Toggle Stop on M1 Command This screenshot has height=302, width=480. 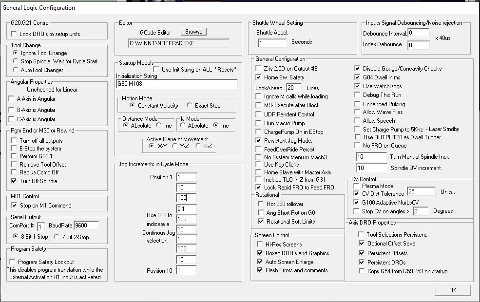click(14, 205)
